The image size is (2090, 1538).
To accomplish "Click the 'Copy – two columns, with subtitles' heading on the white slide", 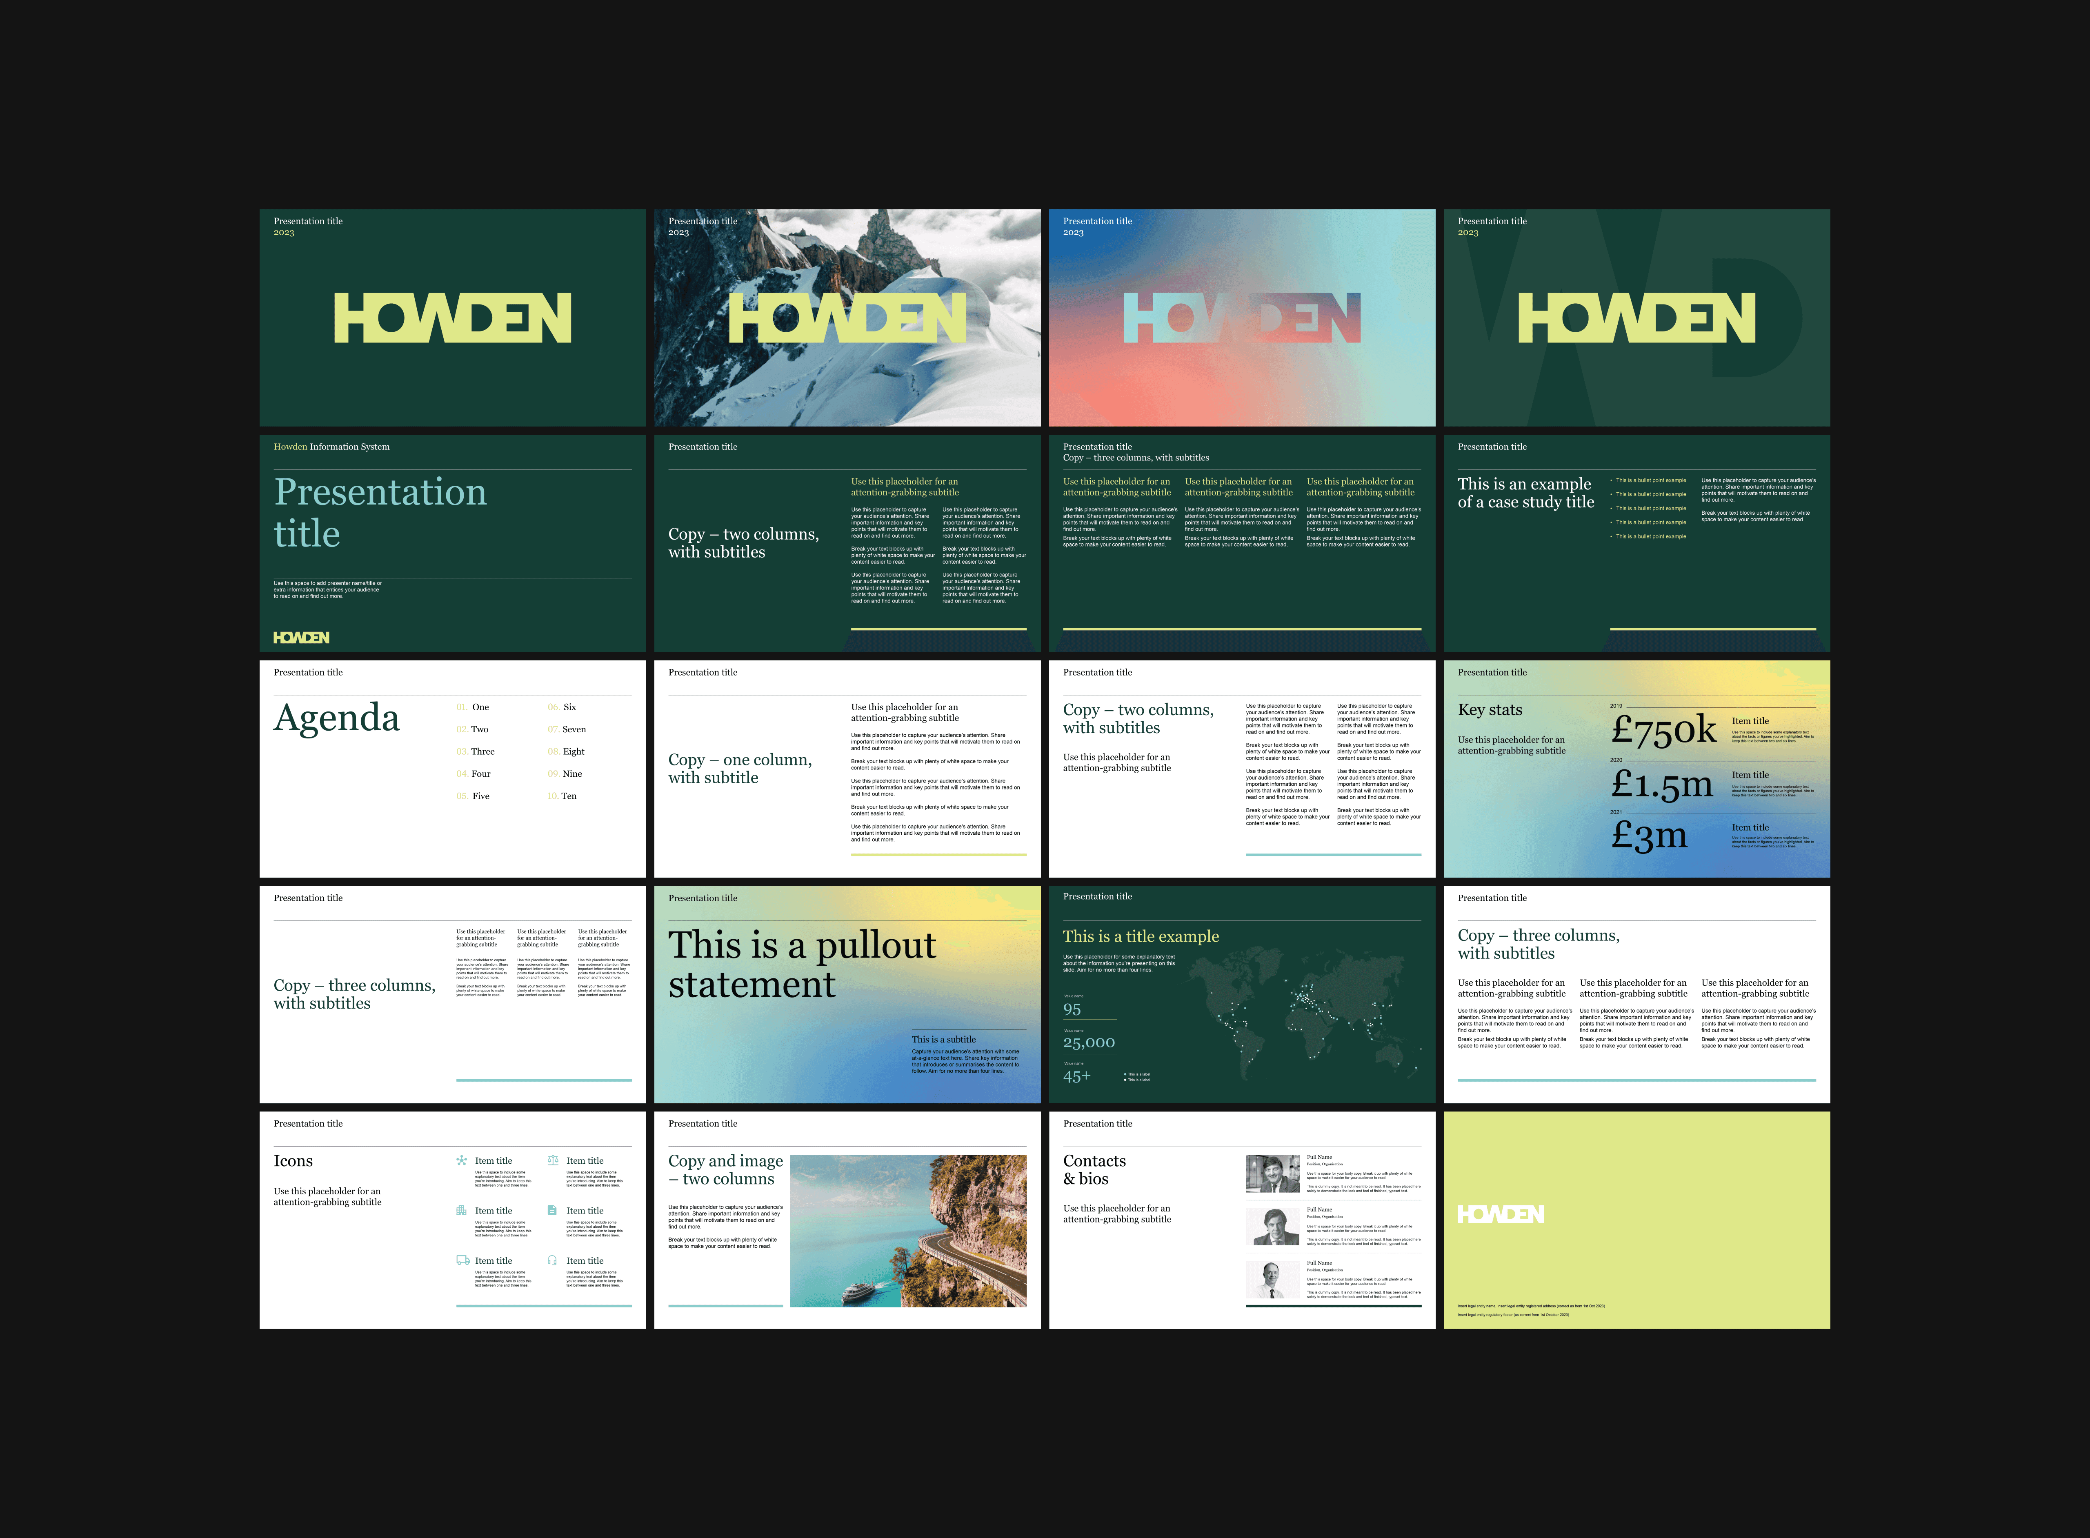I will pyautogui.click(x=1138, y=719).
